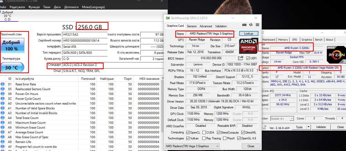The width and height of the screenshot is (346, 151).
Task: Click the AMD Radeon Graphics logo in GPU-Z
Action: click(x=249, y=46)
